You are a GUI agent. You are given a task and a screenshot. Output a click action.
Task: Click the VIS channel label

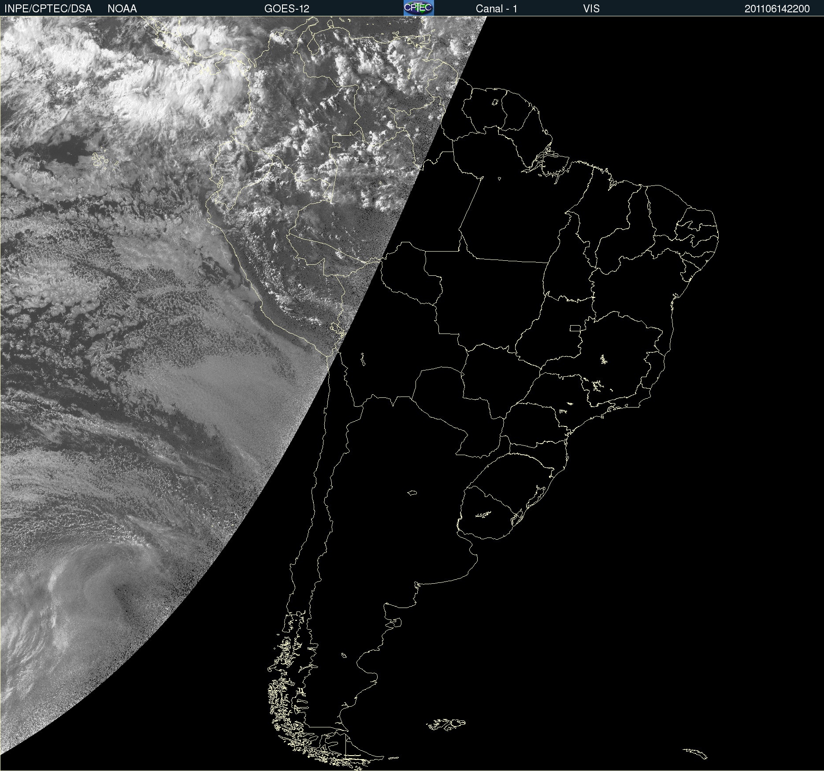(591, 9)
